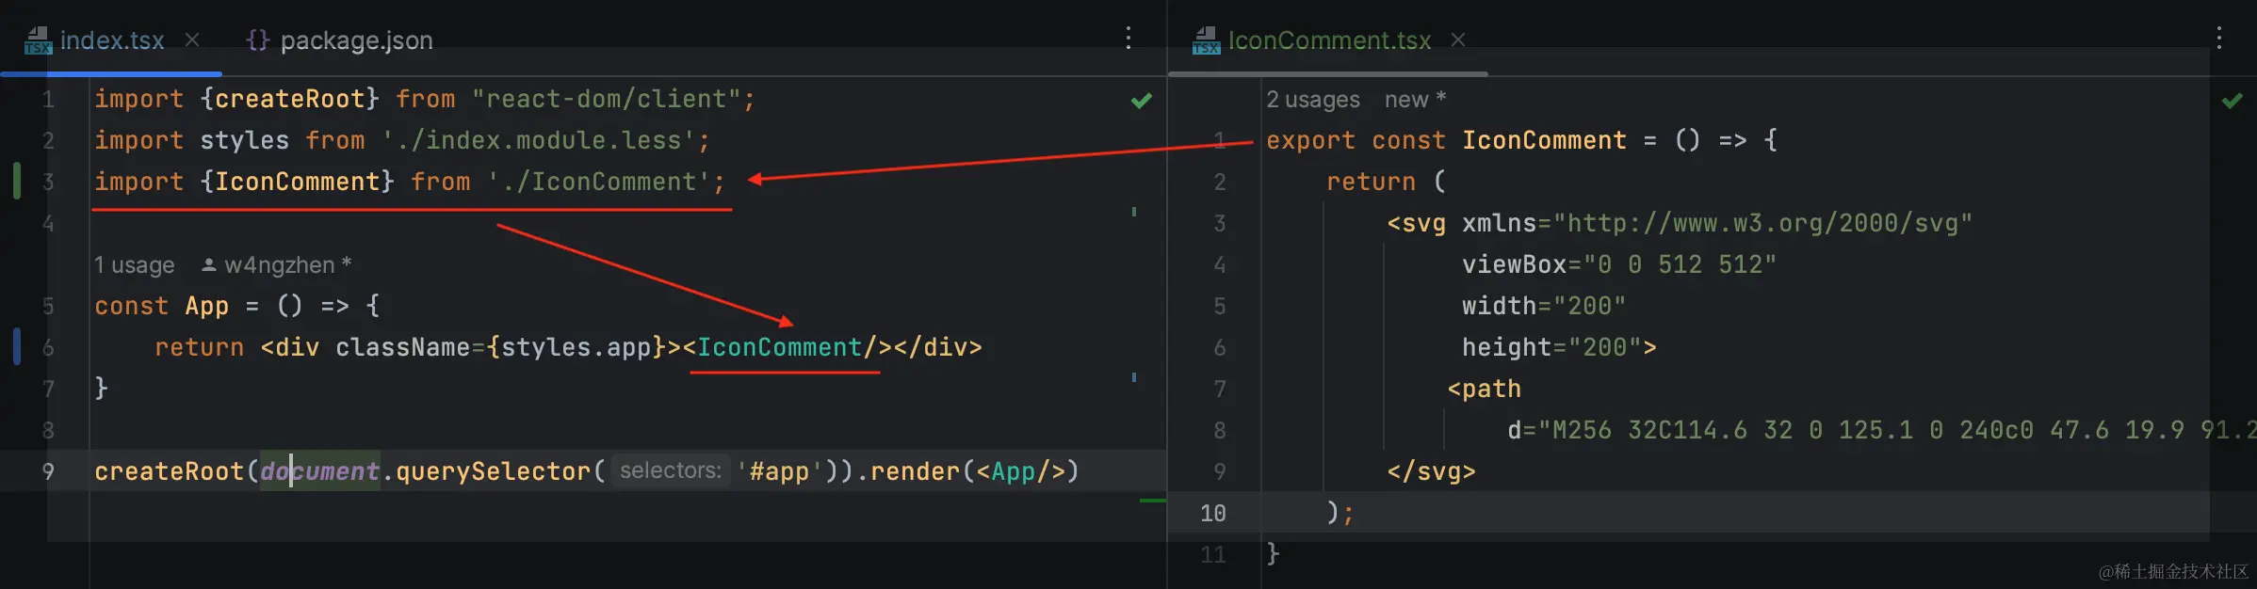Close the index.tsx tab
The image size is (2257, 589).
click(x=192, y=40)
